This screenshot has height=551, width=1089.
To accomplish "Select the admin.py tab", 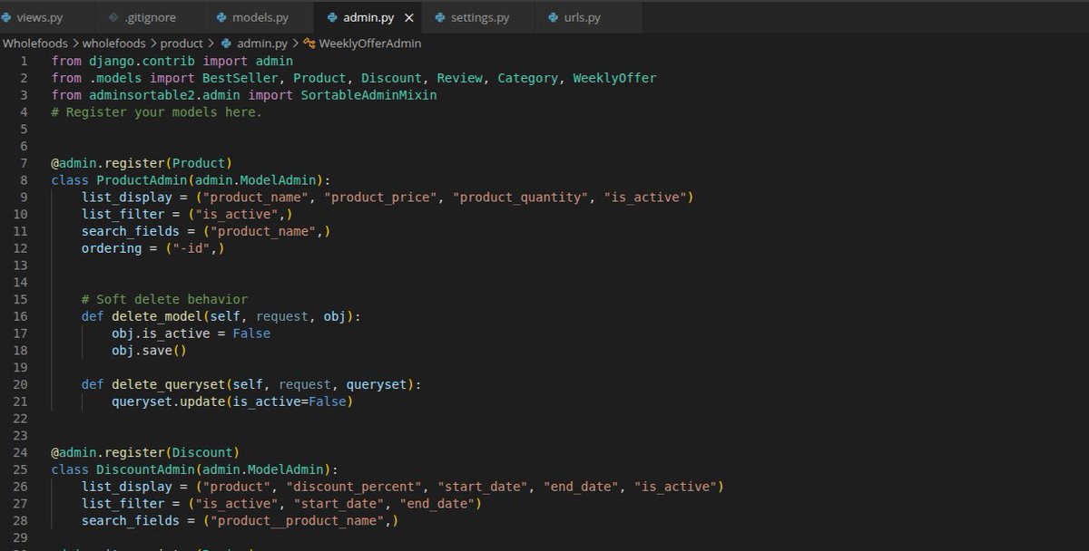I will click(368, 17).
